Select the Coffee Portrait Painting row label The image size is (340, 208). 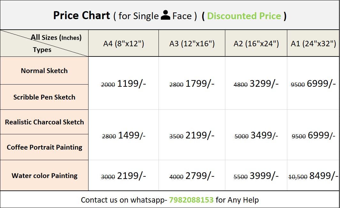click(x=44, y=147)
